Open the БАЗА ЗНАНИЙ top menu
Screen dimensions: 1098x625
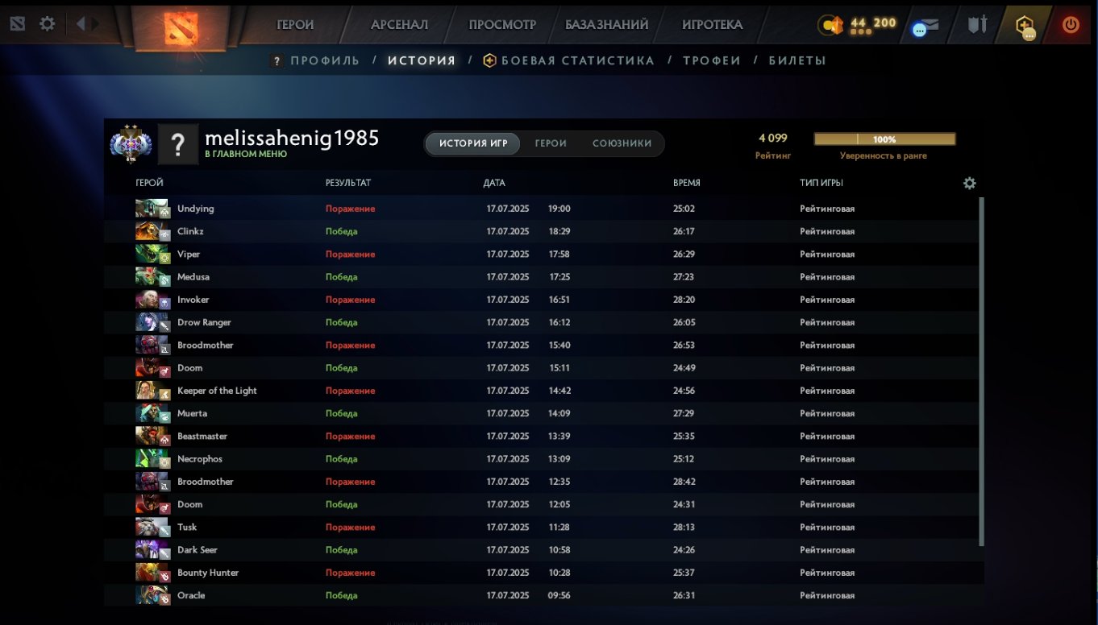point(606,25)
